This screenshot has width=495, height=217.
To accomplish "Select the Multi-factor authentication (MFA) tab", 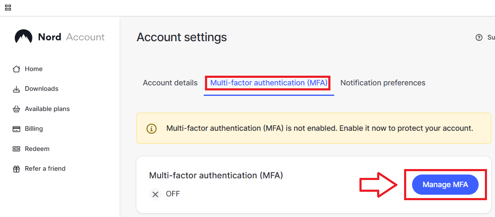I will pos(269,83).
